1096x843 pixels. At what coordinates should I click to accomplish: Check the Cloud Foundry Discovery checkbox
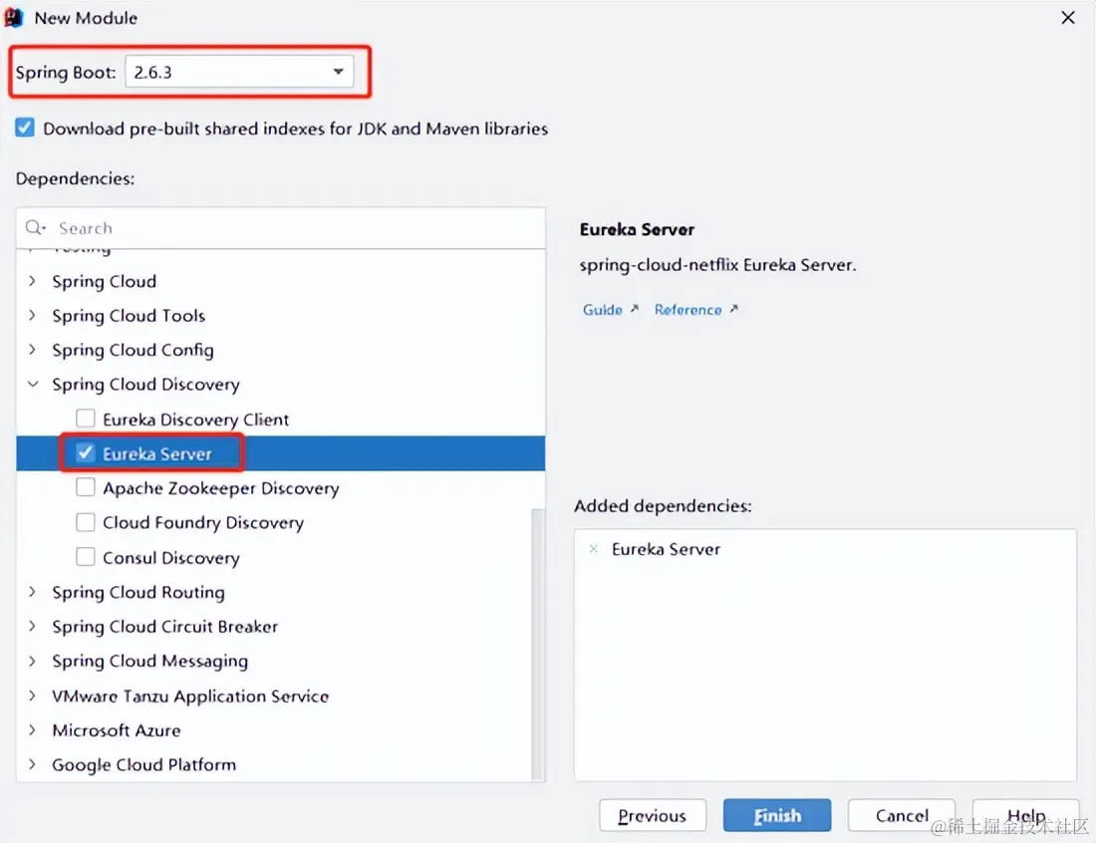click(86, 522)
